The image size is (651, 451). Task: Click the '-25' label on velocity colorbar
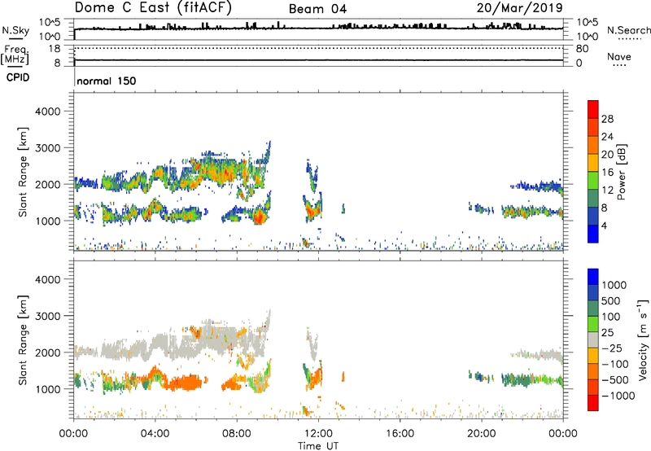612,348
